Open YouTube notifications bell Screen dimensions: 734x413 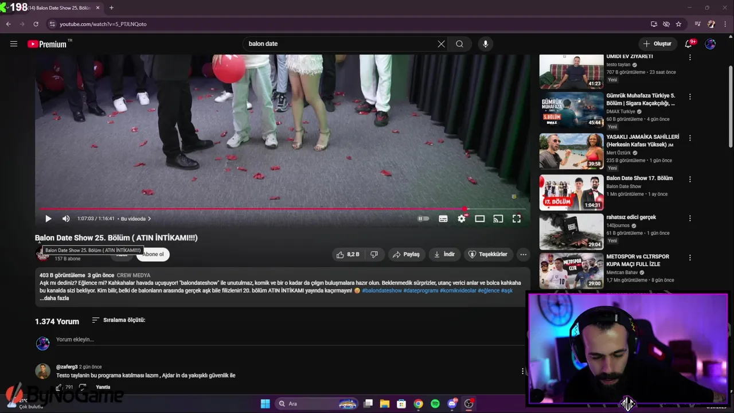coord(689,44)
